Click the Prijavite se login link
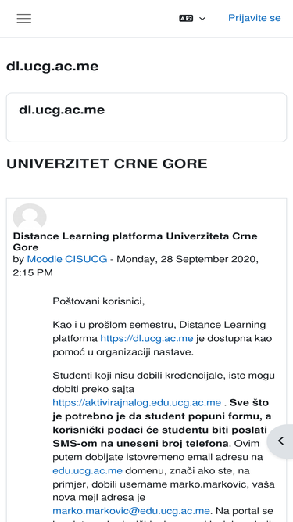Viewport: 293px width, 522px height. [255, 18]
